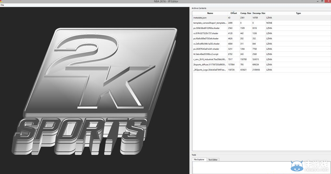This screenshot has width=331, height=174.
Task: Select the _2KSports_Logo model entry
Action: (209, 70)
